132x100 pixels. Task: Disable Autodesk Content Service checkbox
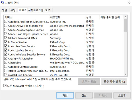click(6, 66)
